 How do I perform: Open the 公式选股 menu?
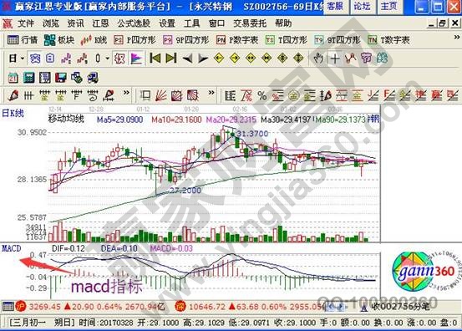134,23
